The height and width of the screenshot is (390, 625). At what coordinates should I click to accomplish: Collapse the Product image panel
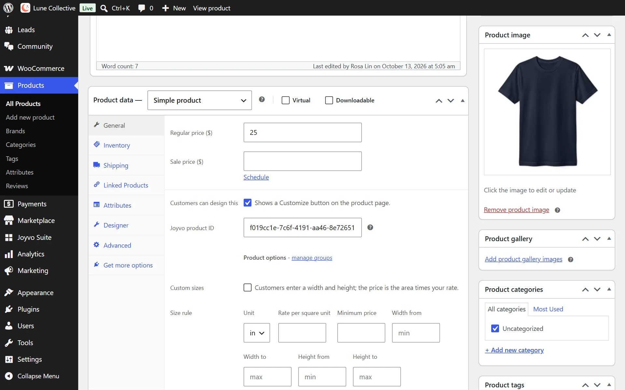(x=609, y=35)
